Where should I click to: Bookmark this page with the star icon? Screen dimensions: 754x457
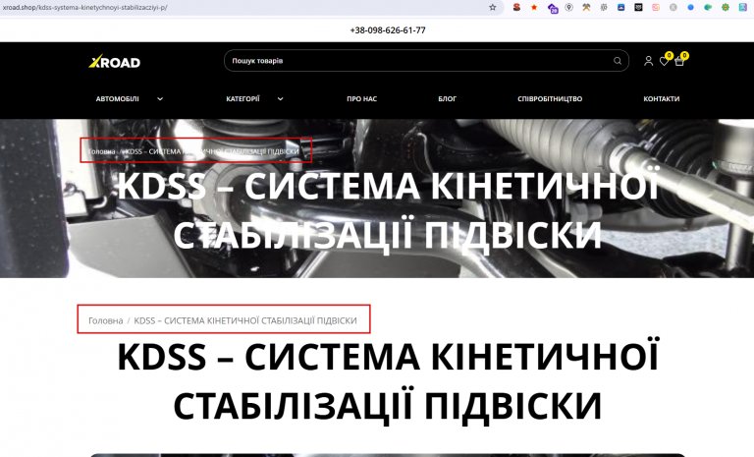coord(493,7)
